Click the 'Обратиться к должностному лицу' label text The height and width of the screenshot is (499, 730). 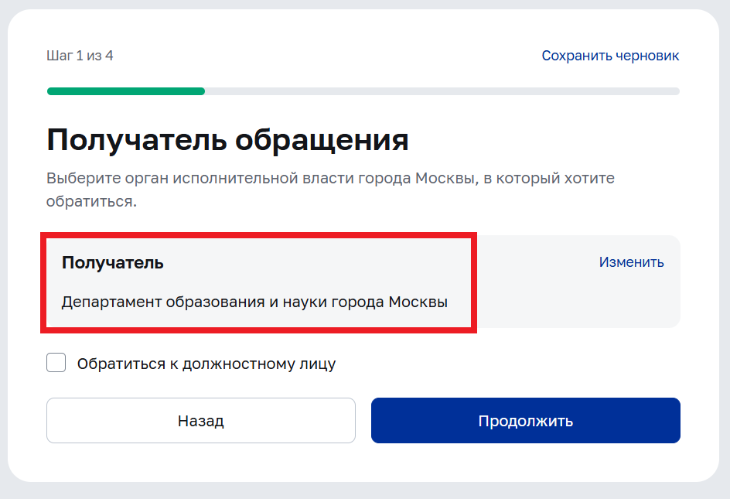206,364
